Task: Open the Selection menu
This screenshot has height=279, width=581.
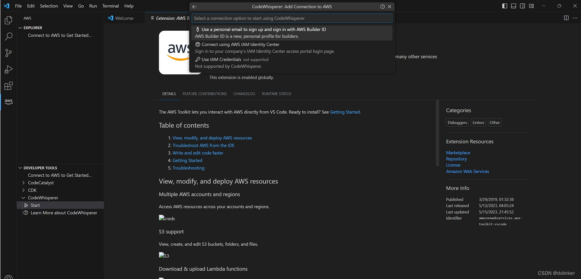Action: [x=49, y=6]
